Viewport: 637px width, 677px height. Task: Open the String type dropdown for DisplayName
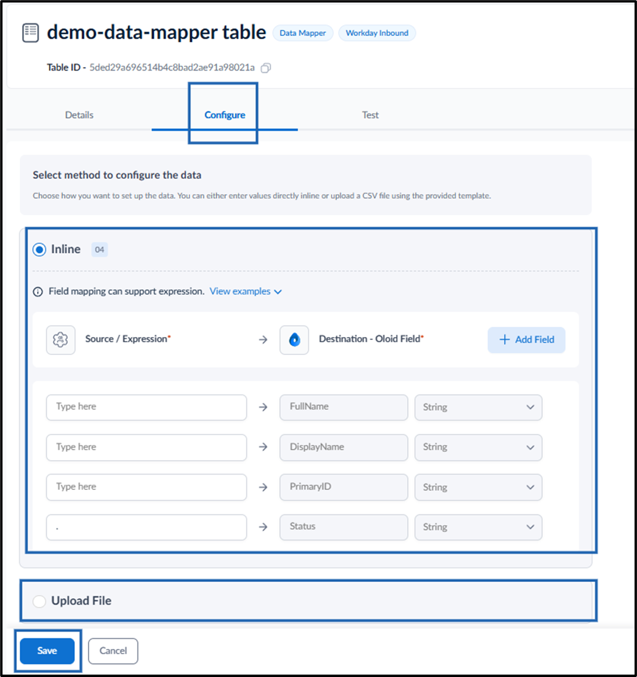[x=478, y=448]
